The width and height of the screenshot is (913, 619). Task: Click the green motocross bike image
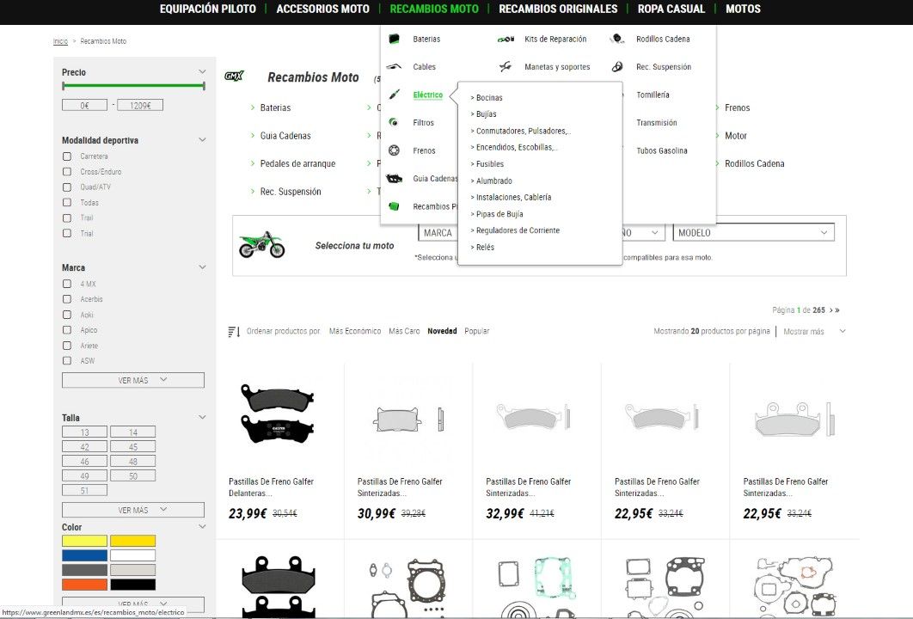[262, 244]
